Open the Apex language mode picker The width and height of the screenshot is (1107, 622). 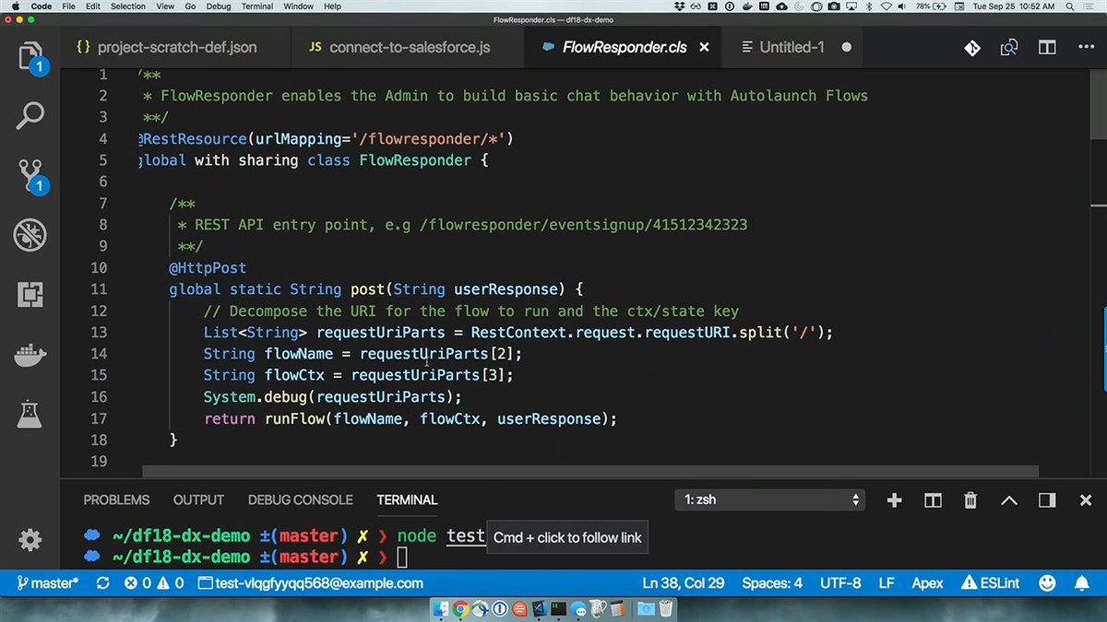pyautogui.click(x=927, y=582)
